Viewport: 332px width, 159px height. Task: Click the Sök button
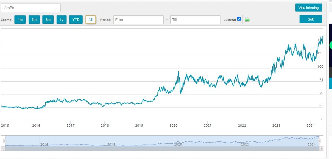[x=310, y=19]
